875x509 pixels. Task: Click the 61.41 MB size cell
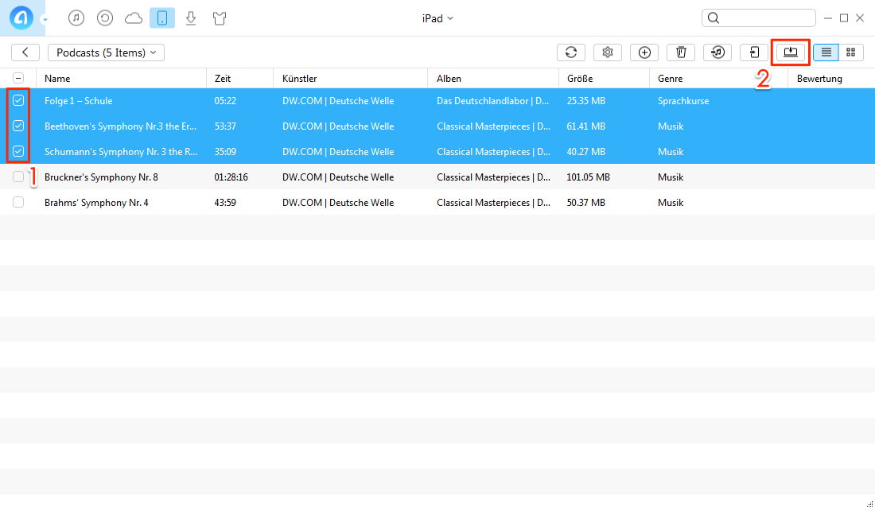(x=586, y=126)
